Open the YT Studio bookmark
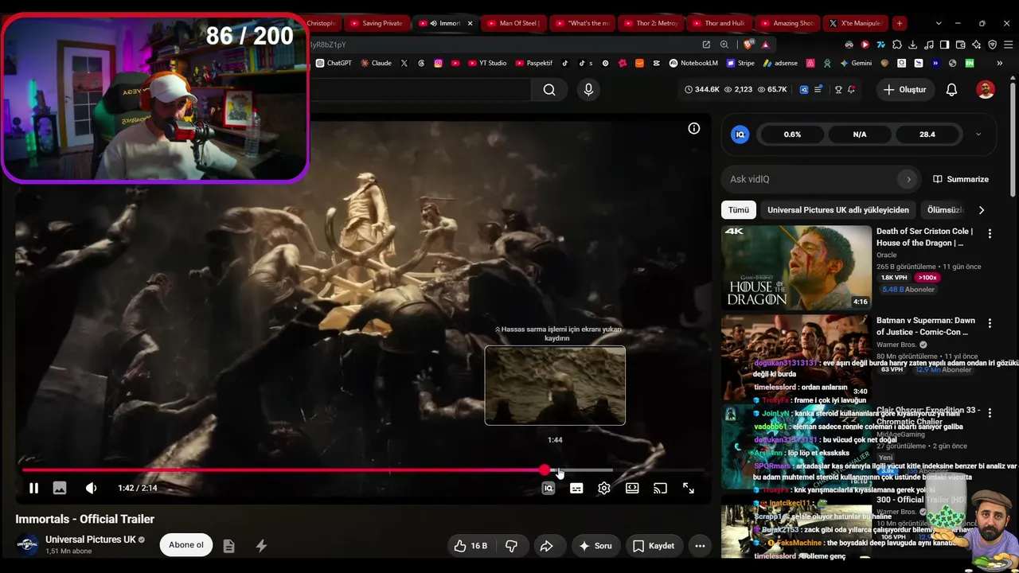The width and height of the screenshot is (1019, 573). pyautogui.click(x=487, y=63)
